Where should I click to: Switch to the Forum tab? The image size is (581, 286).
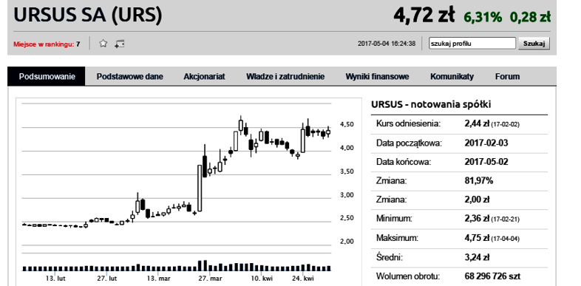point(507,76)
